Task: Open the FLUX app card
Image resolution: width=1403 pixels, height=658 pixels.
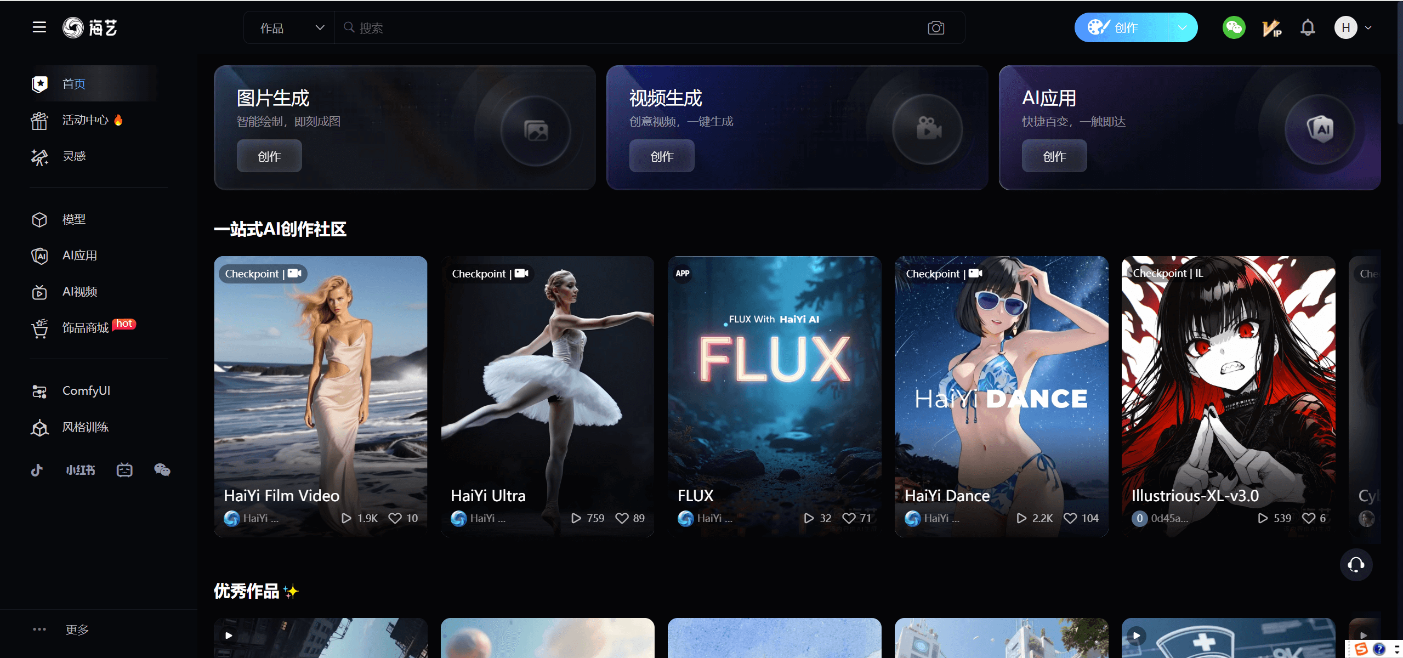Action: (x=775, y=396)
